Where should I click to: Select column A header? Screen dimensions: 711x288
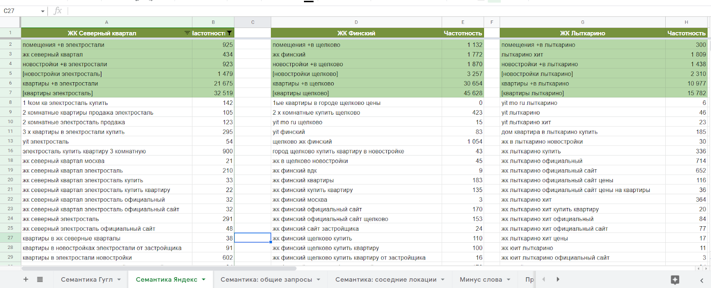pyautogui.click(x=107, y=22)
